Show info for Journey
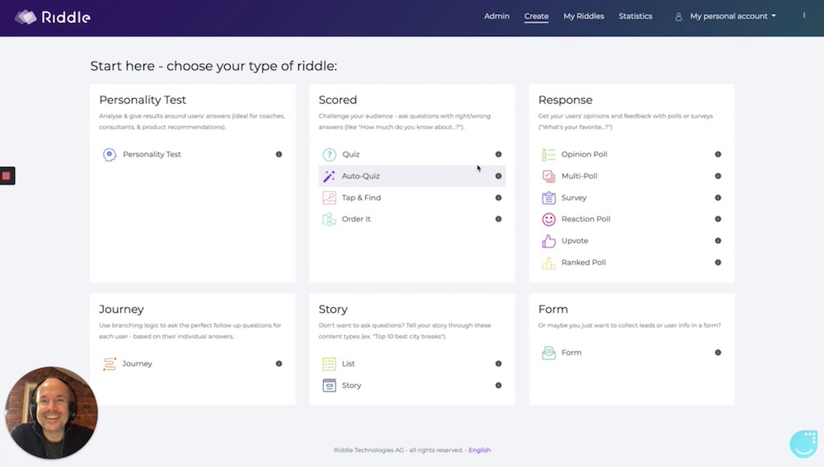This screenshot has height=467, width=824. (279, 363)
